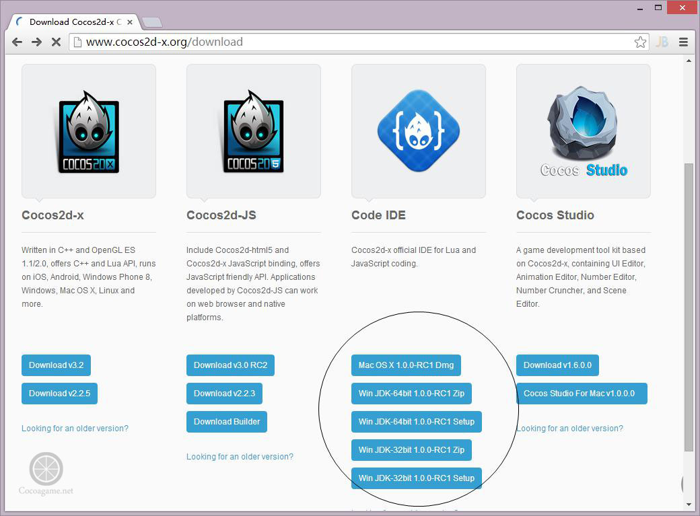Click Win JDK-64bit 1.0.0-RC1 Setup button
700x516 pixels.
[417, 422]
